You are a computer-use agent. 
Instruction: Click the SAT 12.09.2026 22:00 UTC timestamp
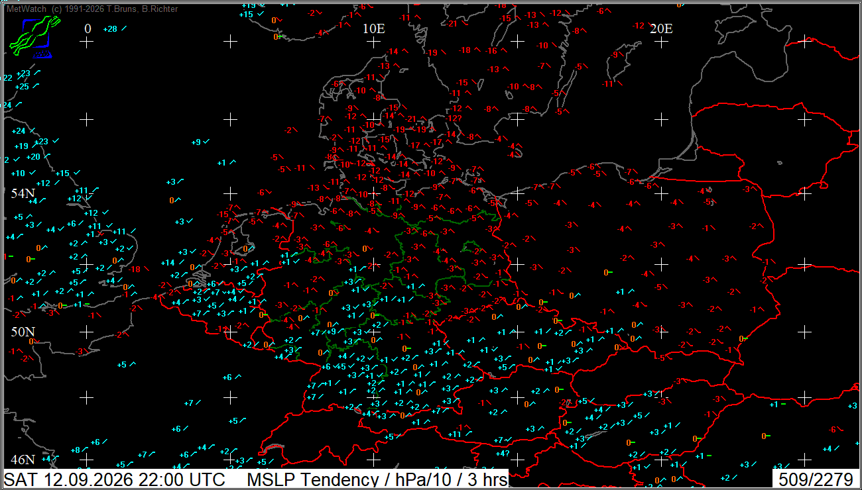click(x=115, y=479)
